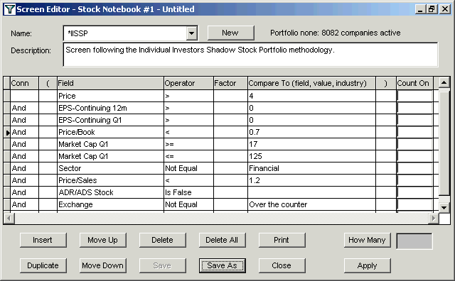Click the How Many button
Viewport: 455px width, 281px height.
pos(367,240)
